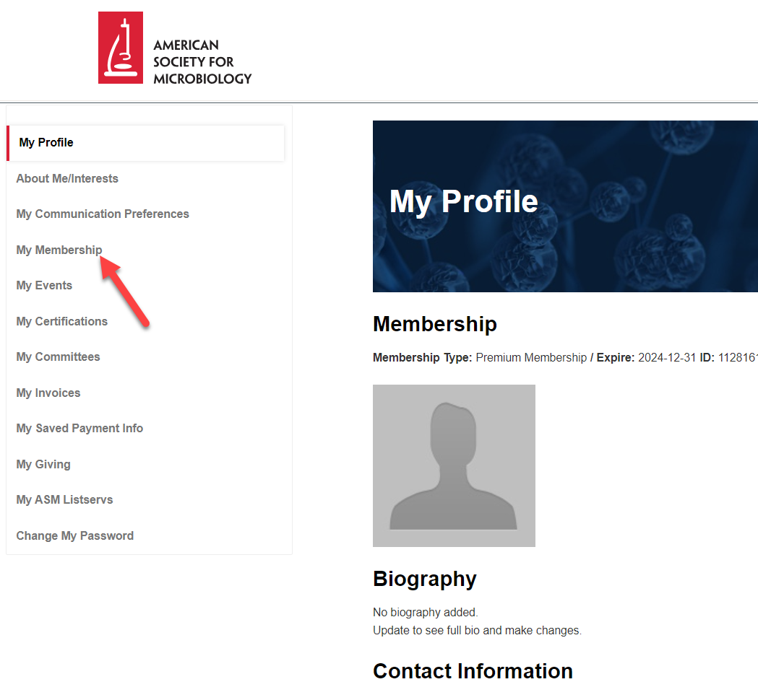The width and height of the screenshot is (758, 700).
Task: Open My Invoices
Action: 48,393
